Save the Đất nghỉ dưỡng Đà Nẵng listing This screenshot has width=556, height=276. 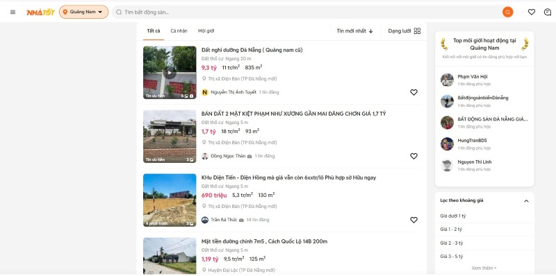(414, 92)
